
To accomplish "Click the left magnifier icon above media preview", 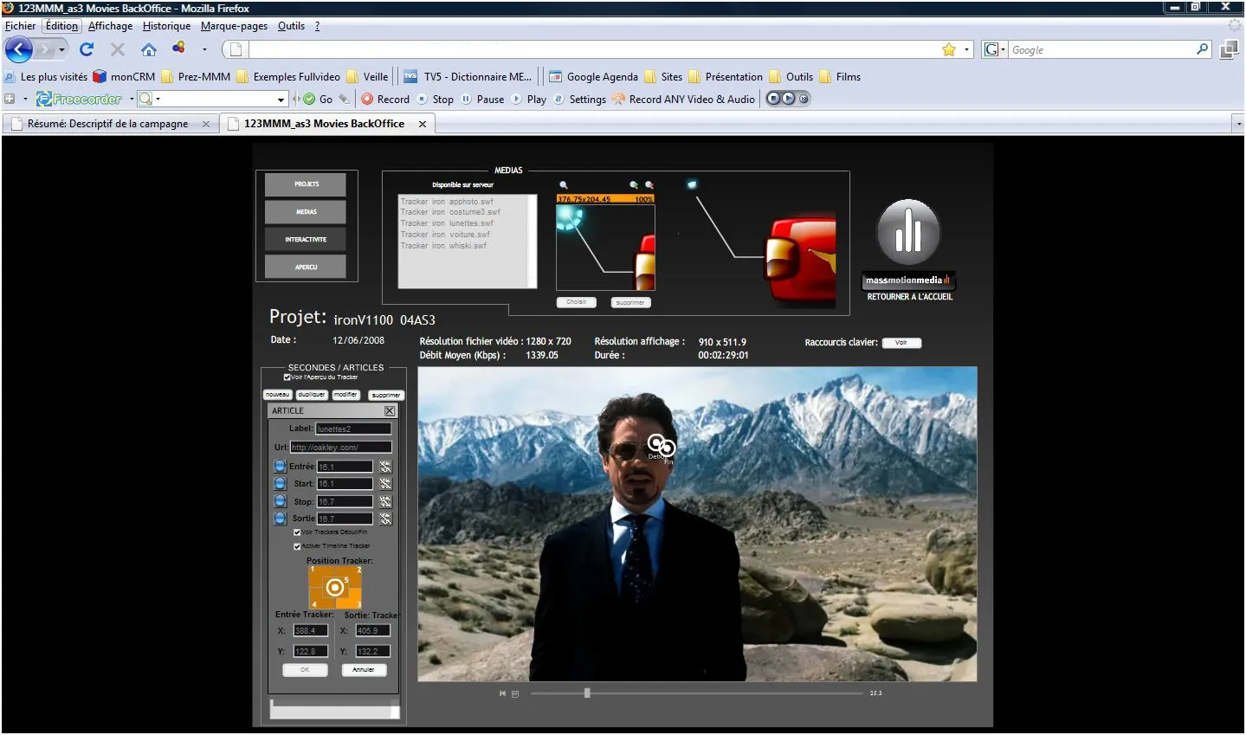I will click(x=564, y=184).
